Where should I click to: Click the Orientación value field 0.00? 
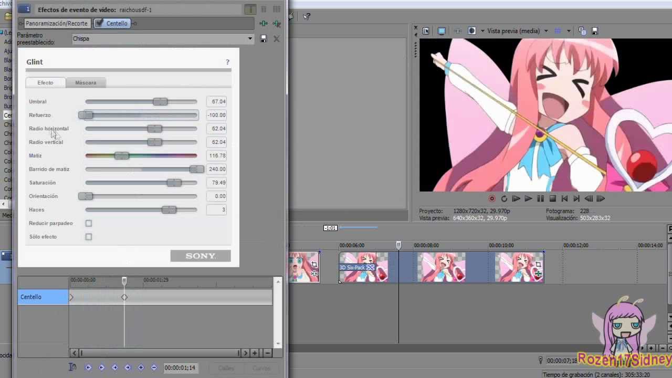coord(216,196)
